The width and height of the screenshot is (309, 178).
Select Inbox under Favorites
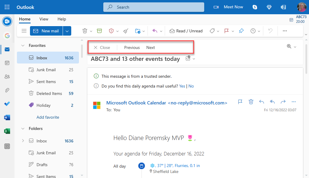[48, 58]
